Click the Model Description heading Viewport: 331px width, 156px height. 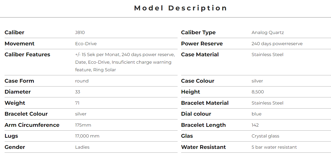[x=180, y=8]
